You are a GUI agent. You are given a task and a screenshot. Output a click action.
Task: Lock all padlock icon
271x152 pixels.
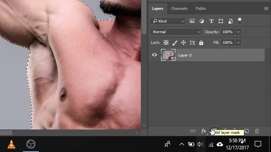pos(201,43)
